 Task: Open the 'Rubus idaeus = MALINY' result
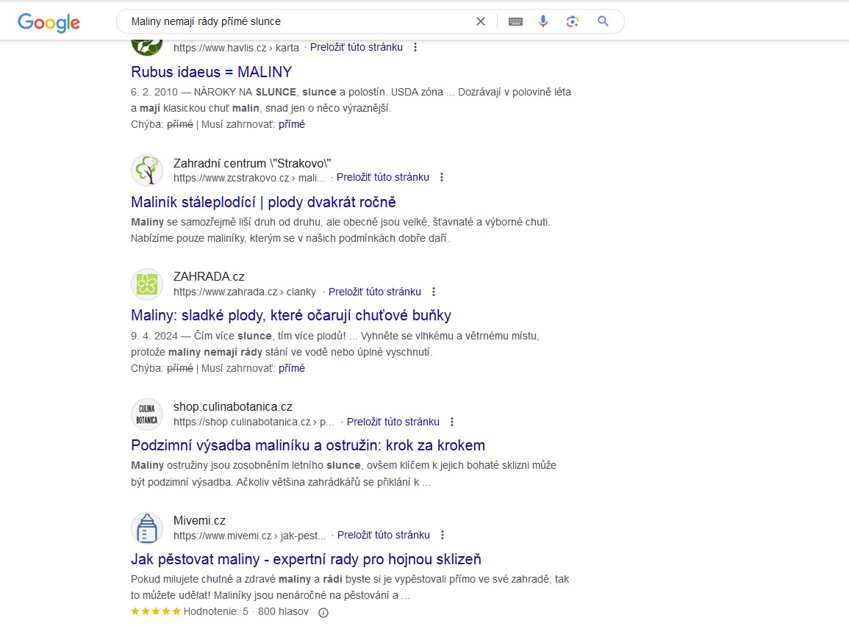point(211,72)
